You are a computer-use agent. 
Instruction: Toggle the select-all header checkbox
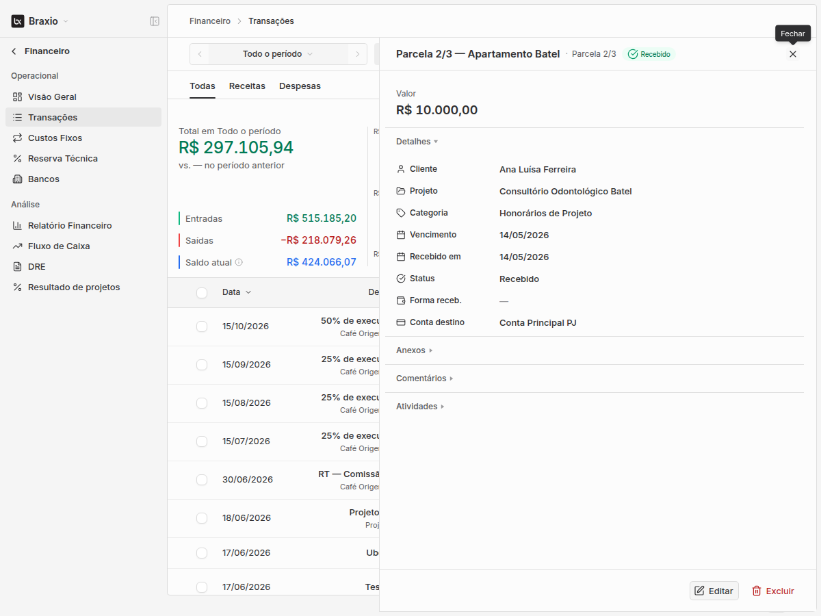[x=202, y=293]
